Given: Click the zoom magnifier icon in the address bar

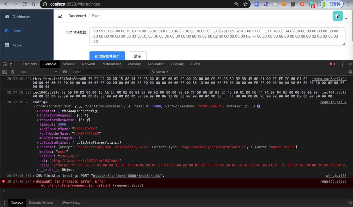Looking at the screenshot, I should tap(236, 4).
